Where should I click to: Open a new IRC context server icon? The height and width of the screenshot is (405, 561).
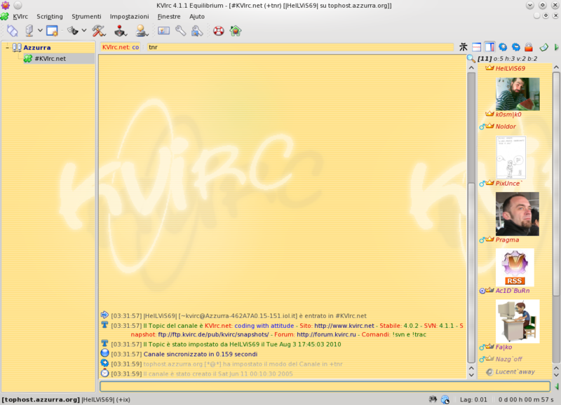(x=29, y=31)
